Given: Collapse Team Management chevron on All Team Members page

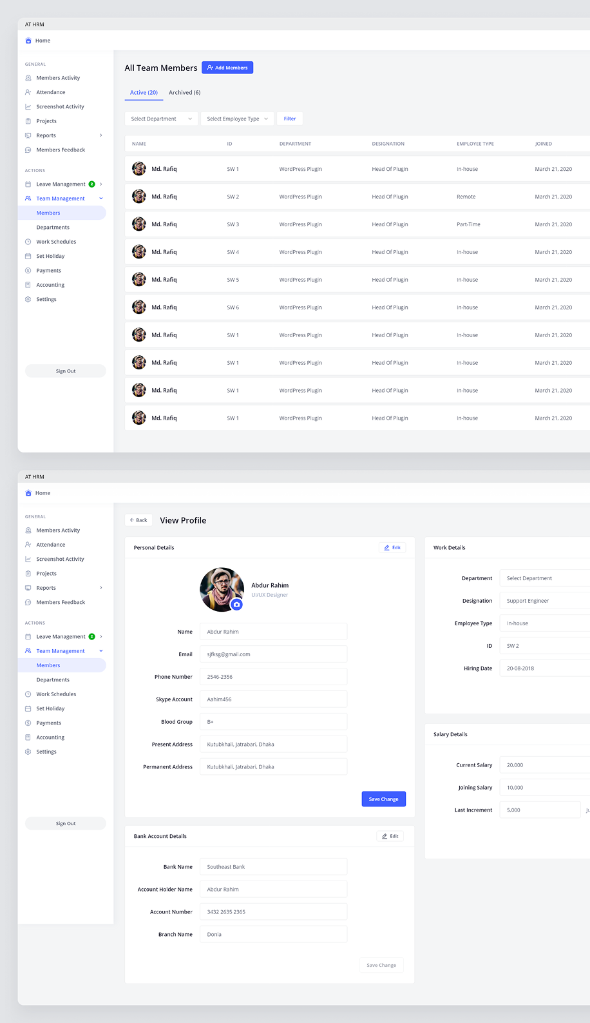Looking at the screenshot, I should pos(101,199).
